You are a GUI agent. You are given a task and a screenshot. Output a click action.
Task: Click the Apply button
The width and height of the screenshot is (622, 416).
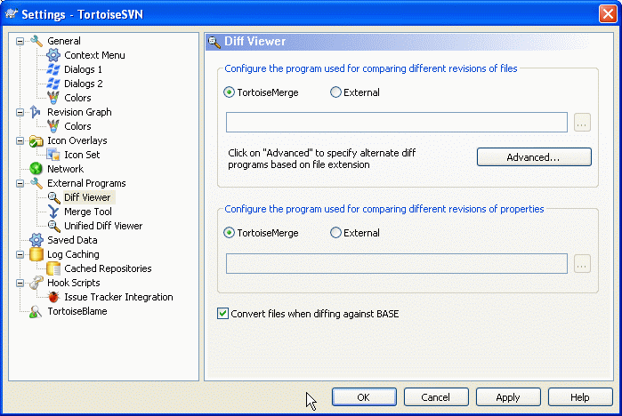click(x=508, y=397)
